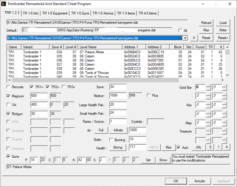
Task: Sort saves by Save # column
Action: point(57,47)
